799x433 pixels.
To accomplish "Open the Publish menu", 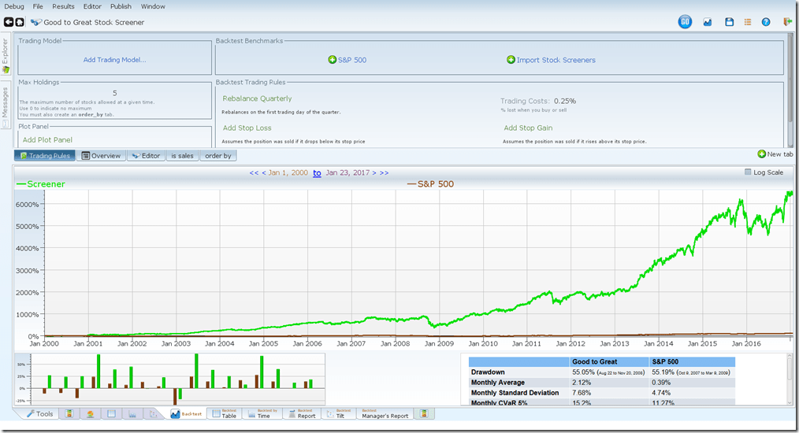I will [x=121, y=6].
